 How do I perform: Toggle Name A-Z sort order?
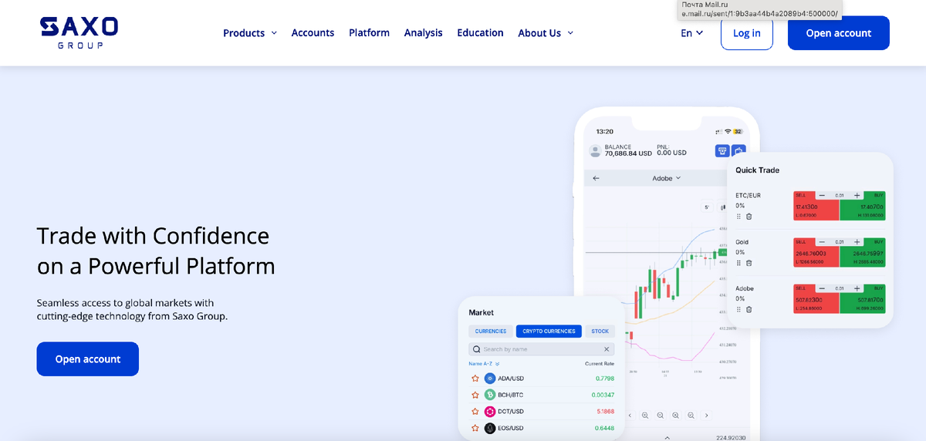(x=484, y=363)
